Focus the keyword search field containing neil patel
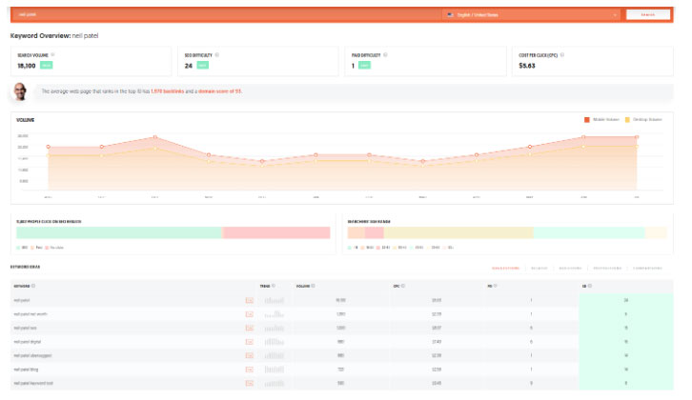 (x=226, y=14)
